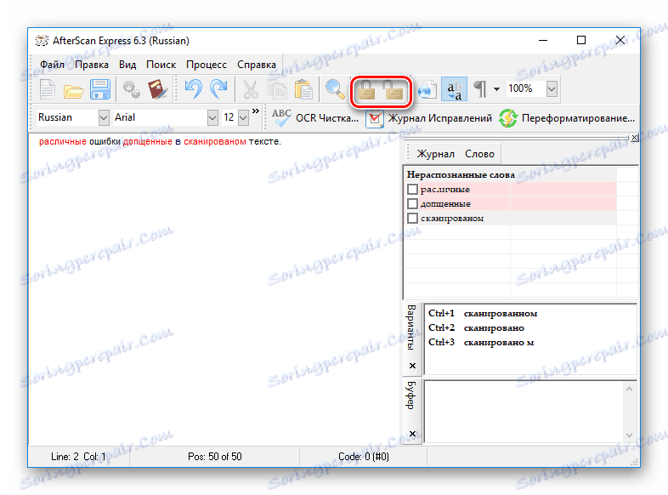The image size is (668, 495).
Task: Close the side journal panel
Action: click(x=634, y=138)
